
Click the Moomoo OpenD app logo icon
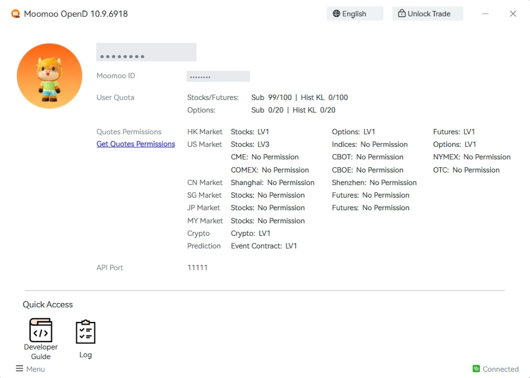coord(15,14)
